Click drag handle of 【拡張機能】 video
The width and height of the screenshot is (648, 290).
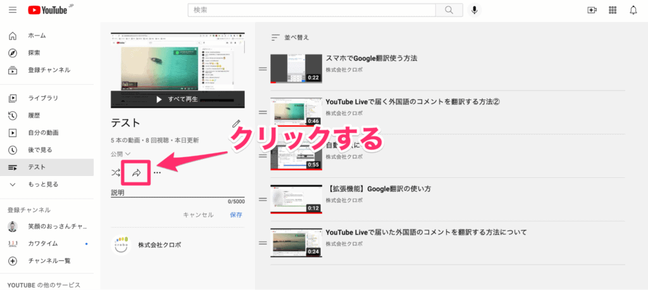(x=263, y=199)
